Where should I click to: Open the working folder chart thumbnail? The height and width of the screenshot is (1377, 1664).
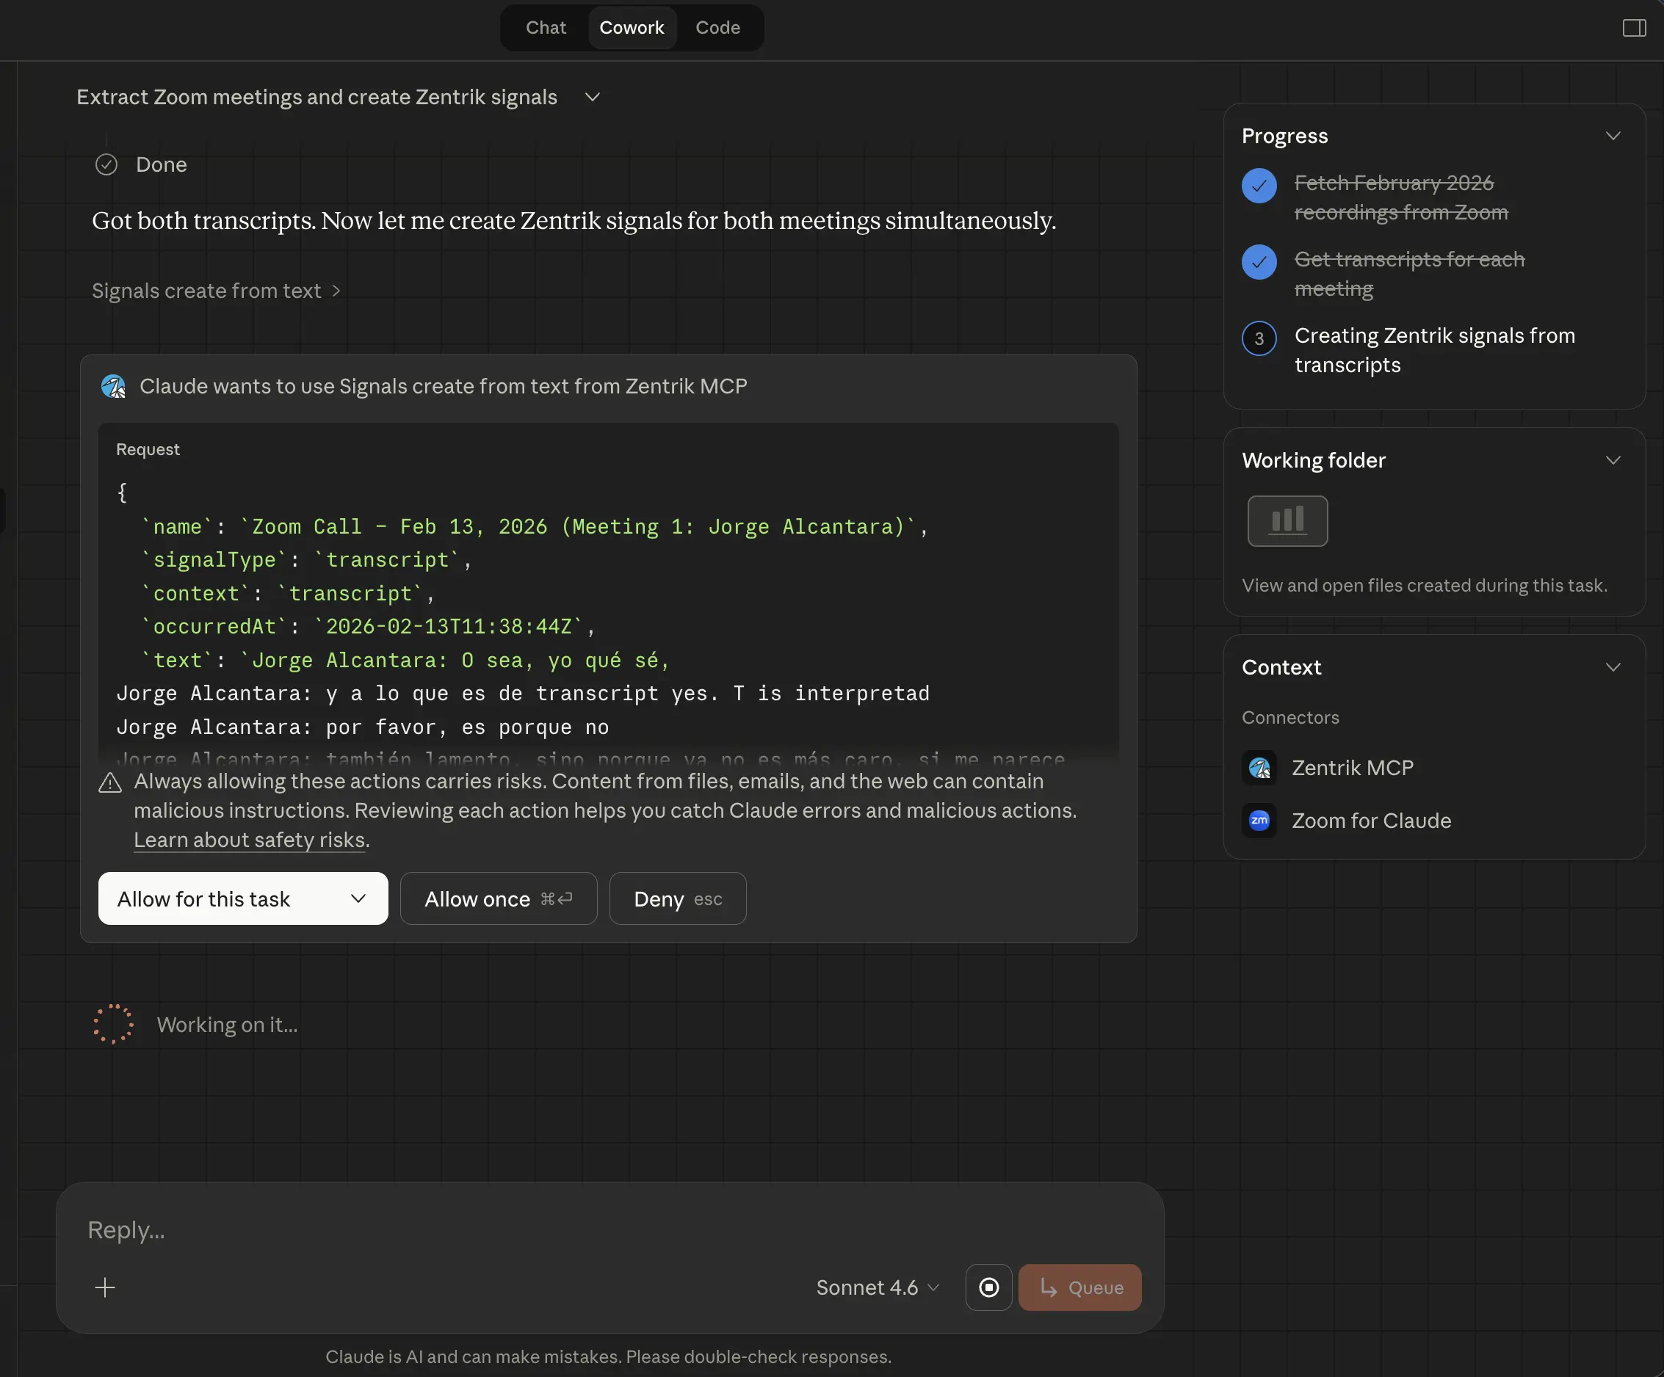(x=1287, y=520)
